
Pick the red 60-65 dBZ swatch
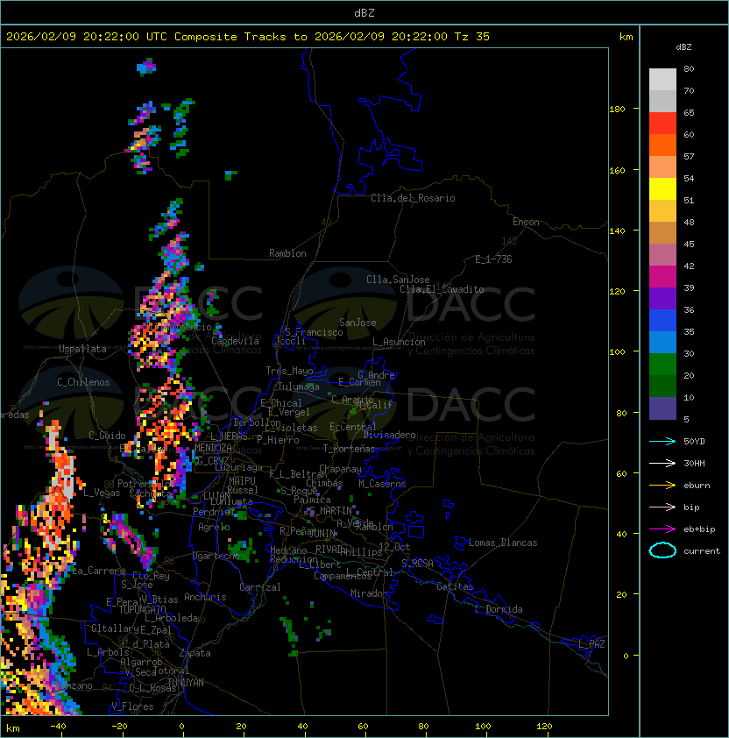pos(662,124)
